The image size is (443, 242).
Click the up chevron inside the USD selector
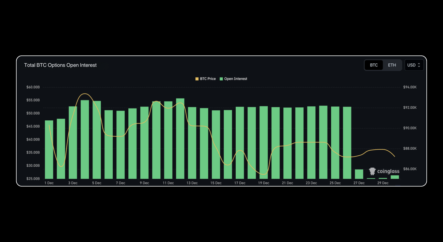(x=418, y=64)
